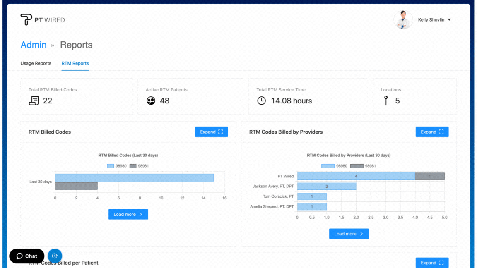Toggle 98980 legend in RTM Billed Codes chart
The width and height of the screenshot is (477, 268).
[116, 166]
